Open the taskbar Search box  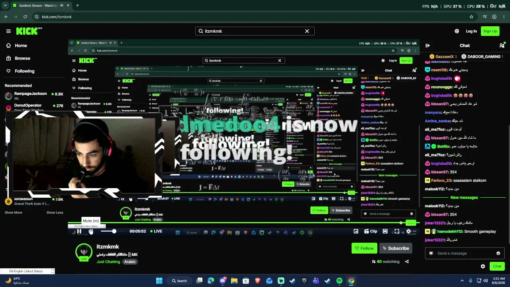pyautogui.click(x=179, y=281)
